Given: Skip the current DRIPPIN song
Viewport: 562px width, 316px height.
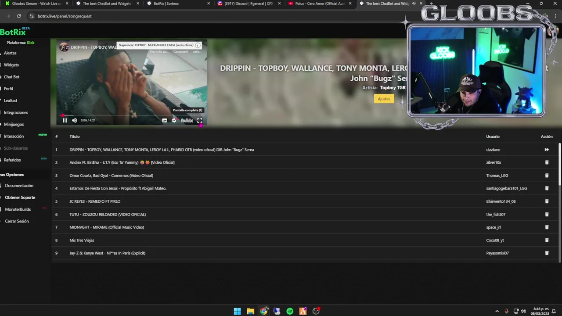Looking at the screenshot, I should 547,150.
